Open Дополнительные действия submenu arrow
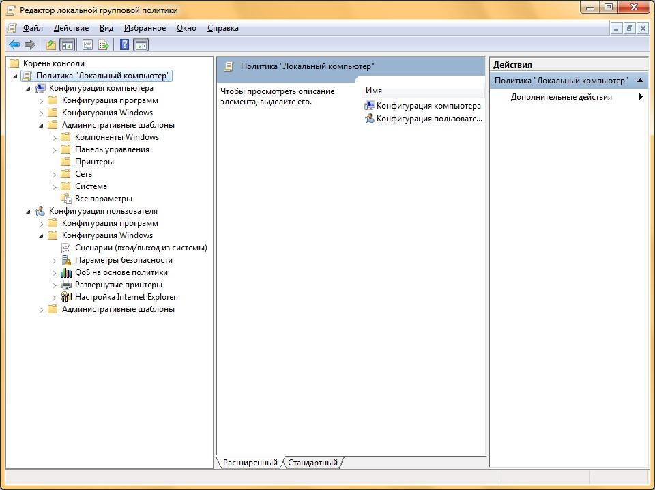655x490 pixels. 641,97
